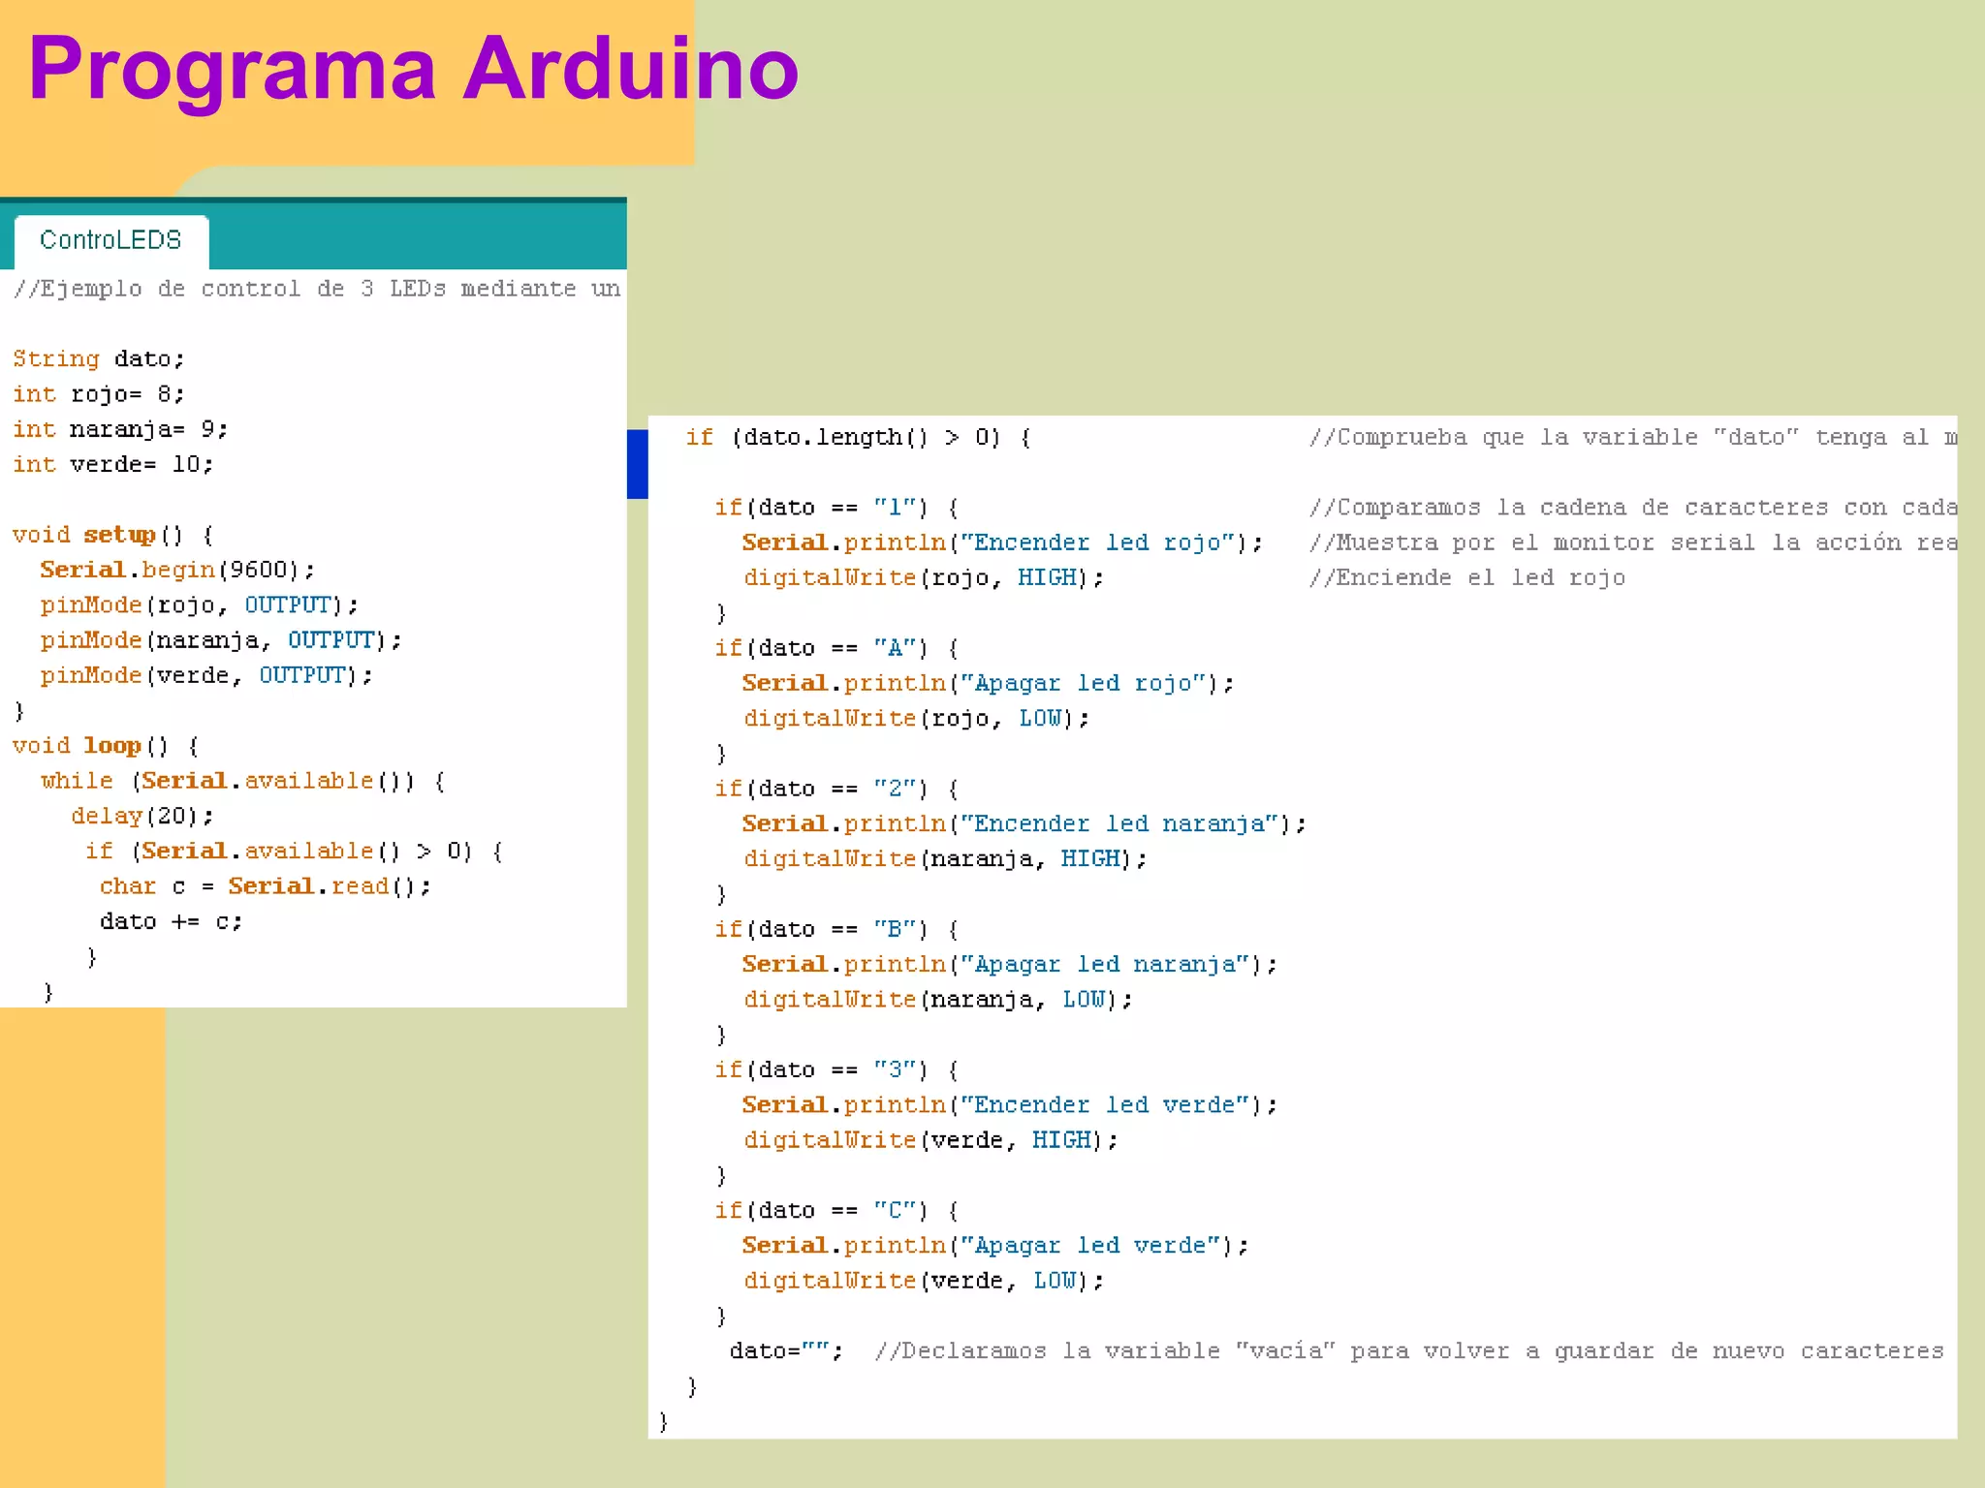This screenshot has width=1985, height=1488.
Task: Click 'Serial.println("Apagar led rojo");' line
Action: 988,683
